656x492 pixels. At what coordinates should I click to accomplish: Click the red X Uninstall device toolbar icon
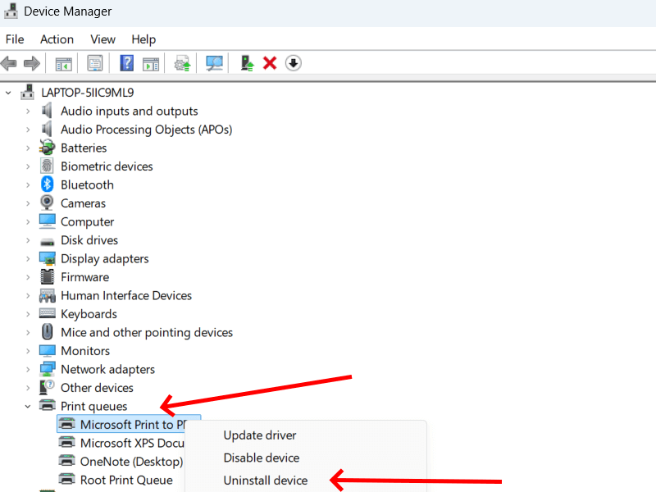point(269,63)
